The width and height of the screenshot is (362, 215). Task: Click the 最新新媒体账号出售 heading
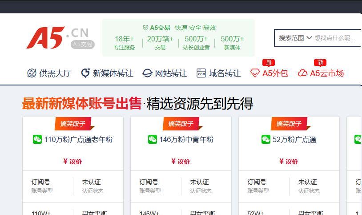click(82, 103)
